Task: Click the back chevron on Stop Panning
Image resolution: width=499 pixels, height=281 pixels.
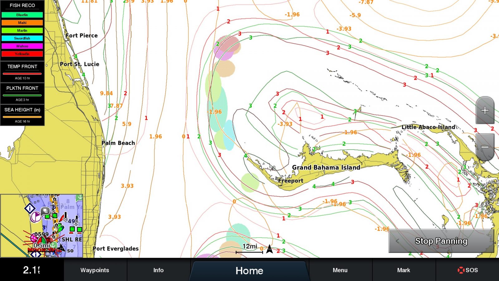Action: click(397, 241)
